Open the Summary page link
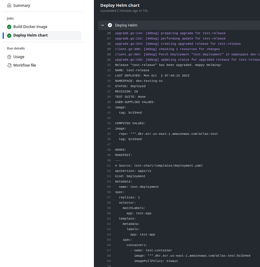 click(x=22, y=6)
